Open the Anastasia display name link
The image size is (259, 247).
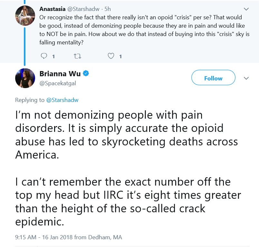(53, 9)
